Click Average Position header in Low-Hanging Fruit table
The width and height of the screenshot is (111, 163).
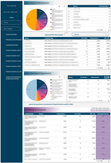103,114
